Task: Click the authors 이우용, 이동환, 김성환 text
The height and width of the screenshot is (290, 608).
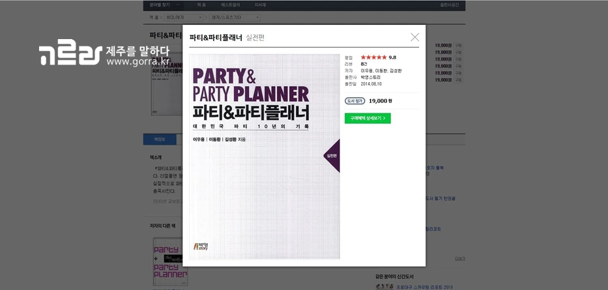Action: pyautogui.click(x=381, y=70)
